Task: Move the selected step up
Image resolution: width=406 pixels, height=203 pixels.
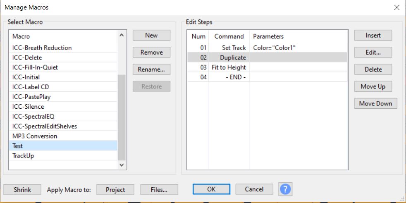Action: 373,86
